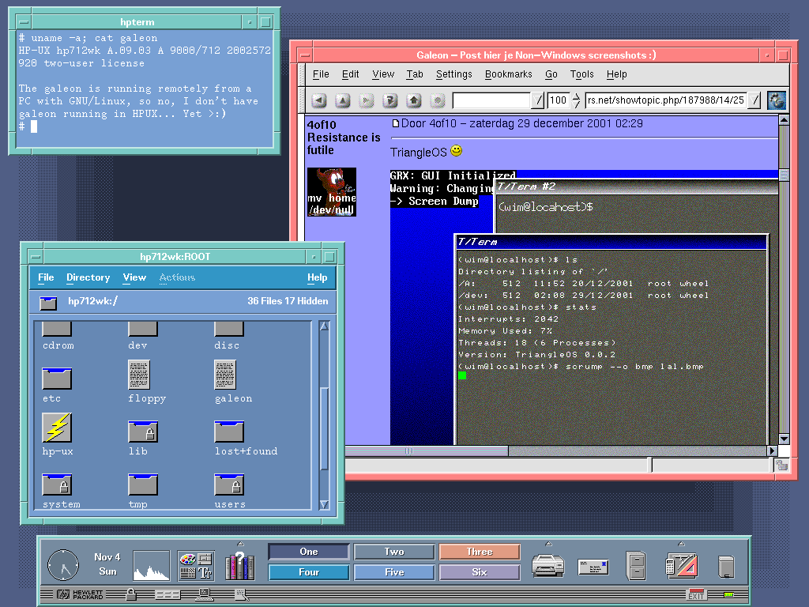The width and height of the screenshot is (809, 607).
Task: Open the lost+found folder
Action: (229, 431)
